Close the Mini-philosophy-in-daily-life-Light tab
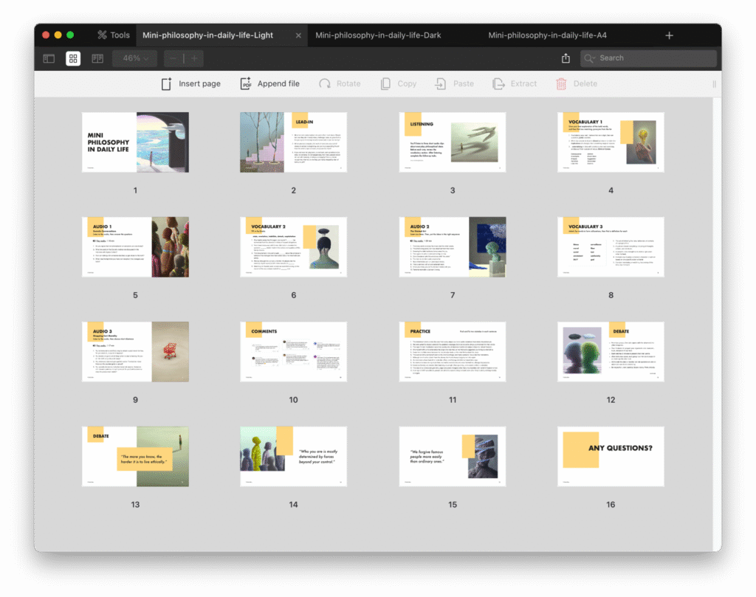The width and height of the screenshot is (756, 597). tap(298, 35)
